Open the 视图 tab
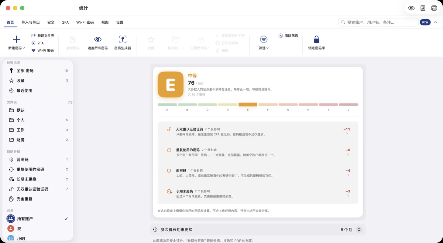The width and height of the screenshot is (443, 243). 105,22
